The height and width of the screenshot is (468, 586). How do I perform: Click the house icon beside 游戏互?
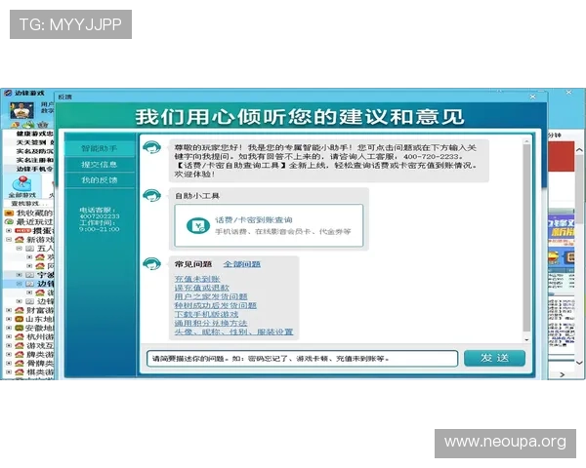(20, 345)
